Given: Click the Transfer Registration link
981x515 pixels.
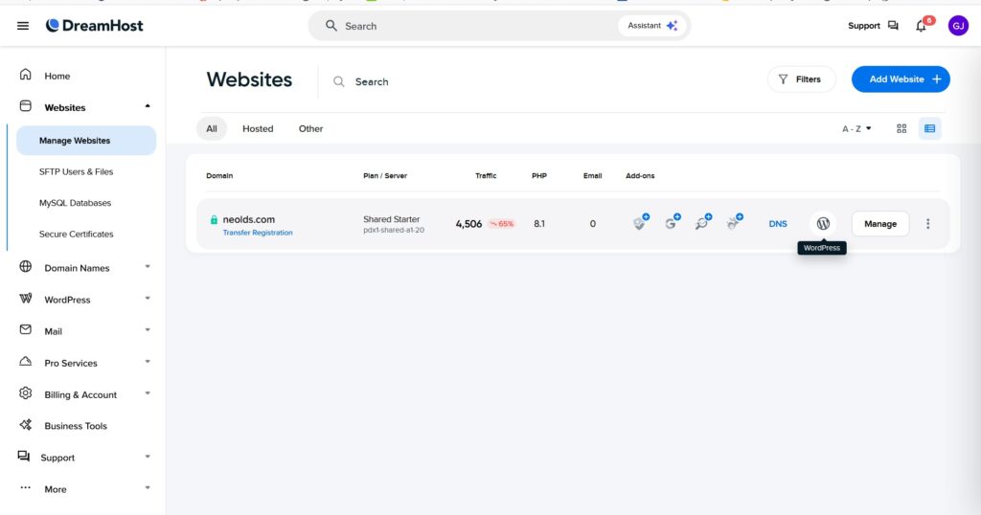Looking at the screenshot, I should tap(258, 233).
